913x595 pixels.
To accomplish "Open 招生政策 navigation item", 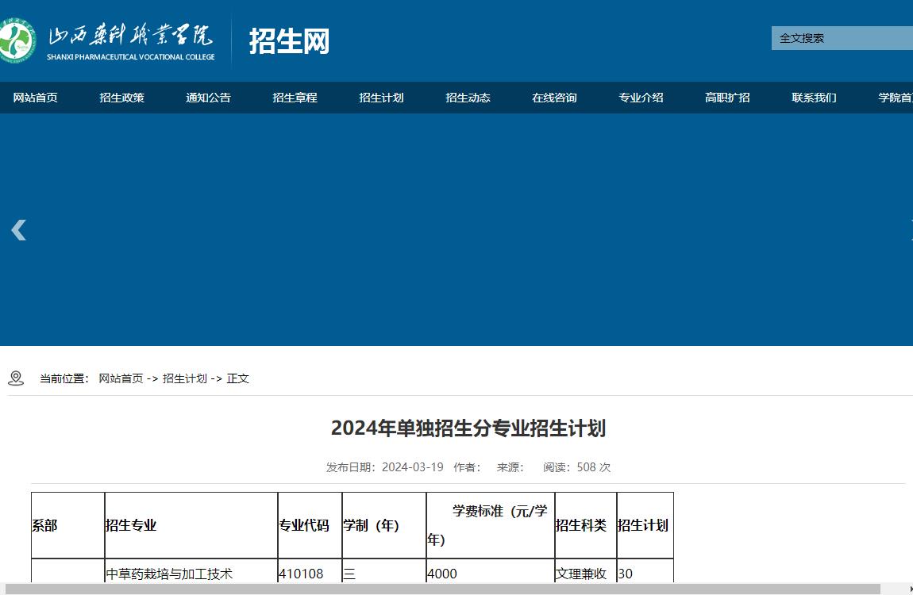I will (121, 98).
